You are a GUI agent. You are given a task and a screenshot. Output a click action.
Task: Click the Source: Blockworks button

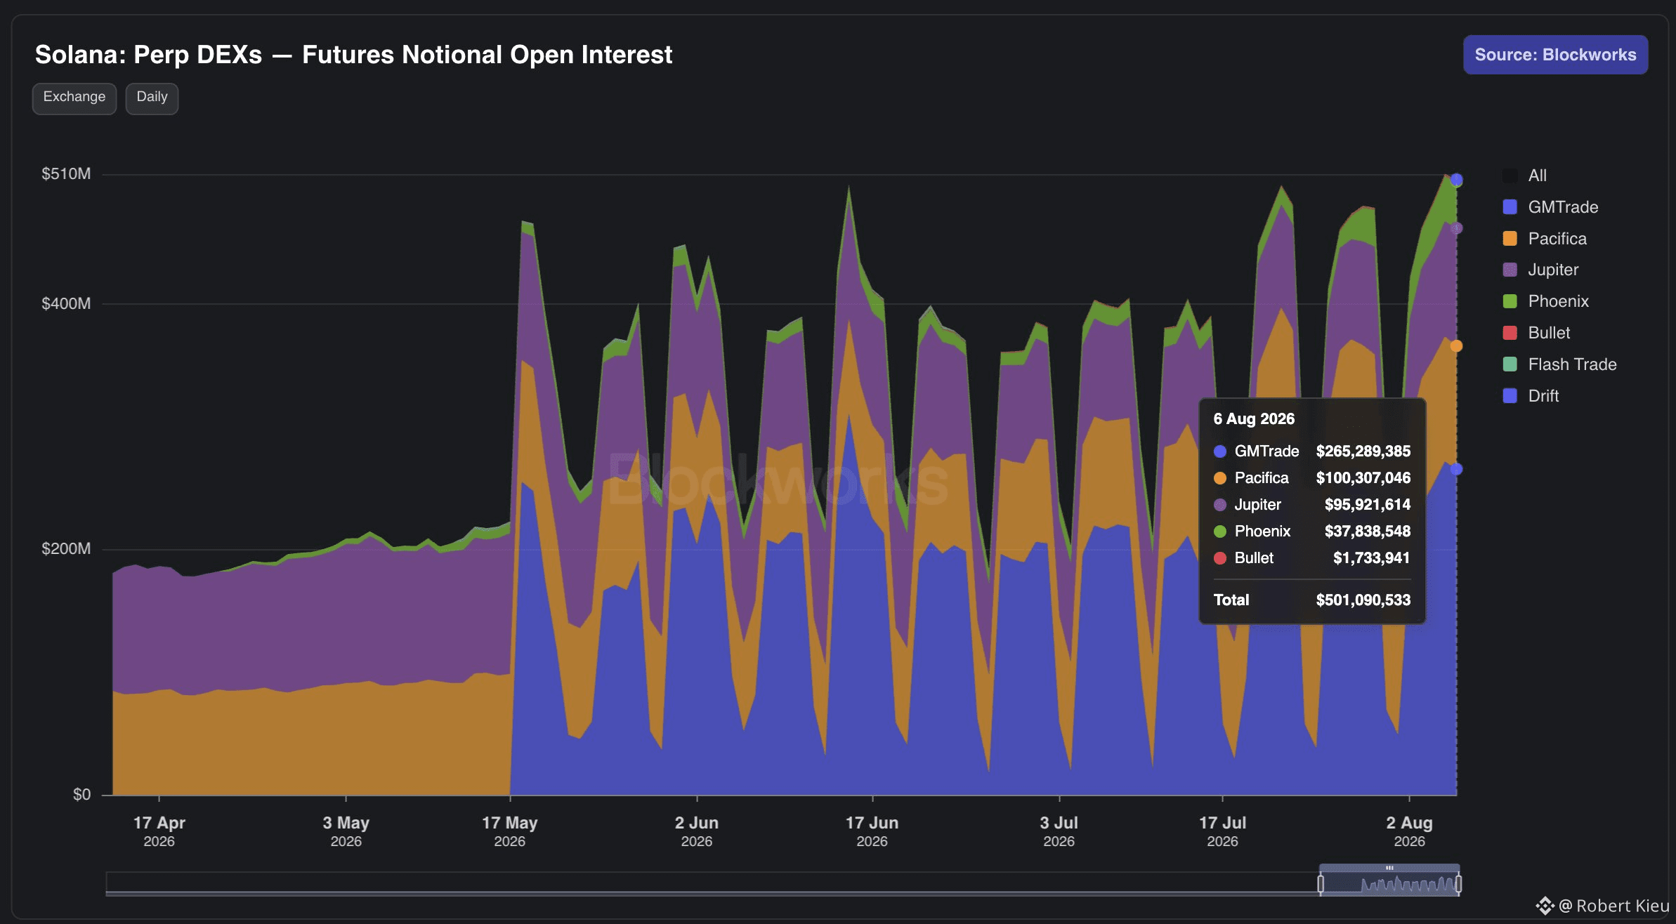(x=1555, y=55)
